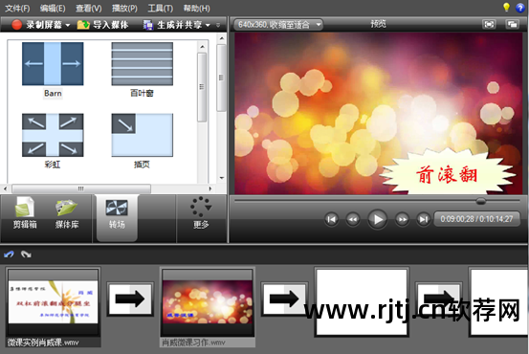This screenshot has height=354, width=529.
Task: Click the horizontal scrollbar right arrow
Action: point(210,188)
